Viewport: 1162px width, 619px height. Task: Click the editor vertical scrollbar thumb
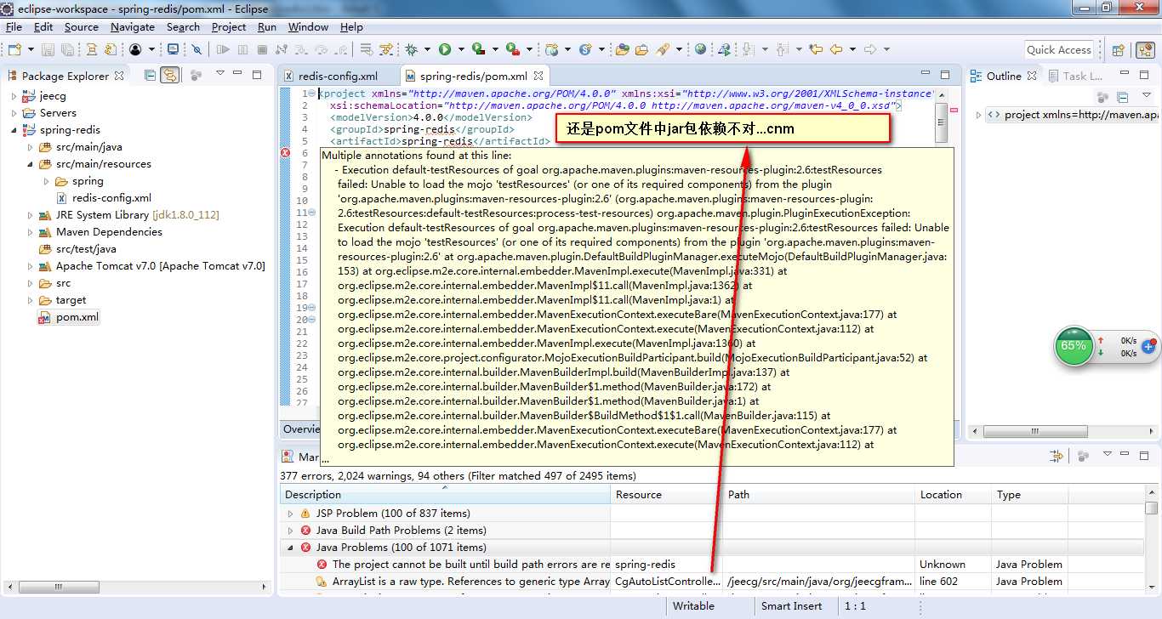(x=941, y=123)
